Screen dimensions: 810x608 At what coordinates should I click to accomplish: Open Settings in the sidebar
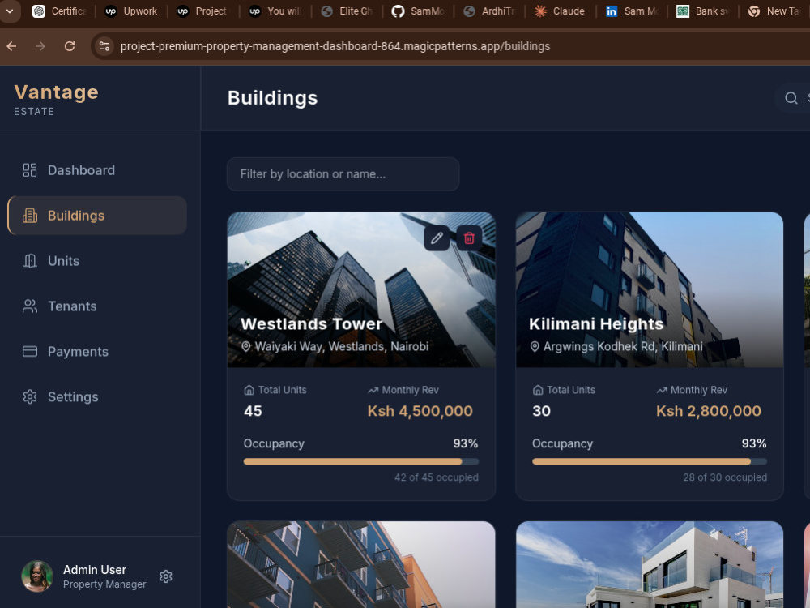(x=97, y=397)
